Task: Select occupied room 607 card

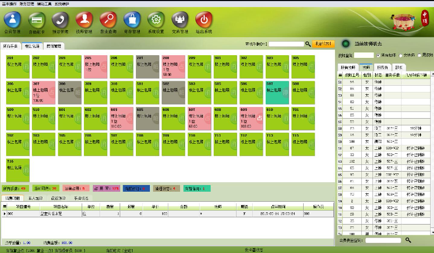Action: click(199, 119)
